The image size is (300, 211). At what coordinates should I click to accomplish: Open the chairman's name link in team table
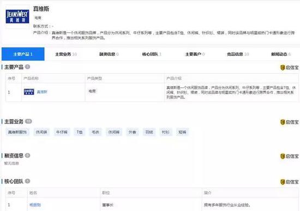(35, 205)
